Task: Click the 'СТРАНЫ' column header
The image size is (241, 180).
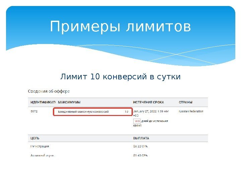Action: point(185,102)
